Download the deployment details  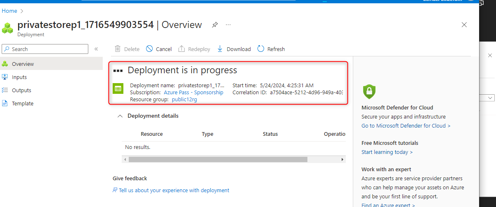click(234, 49)
